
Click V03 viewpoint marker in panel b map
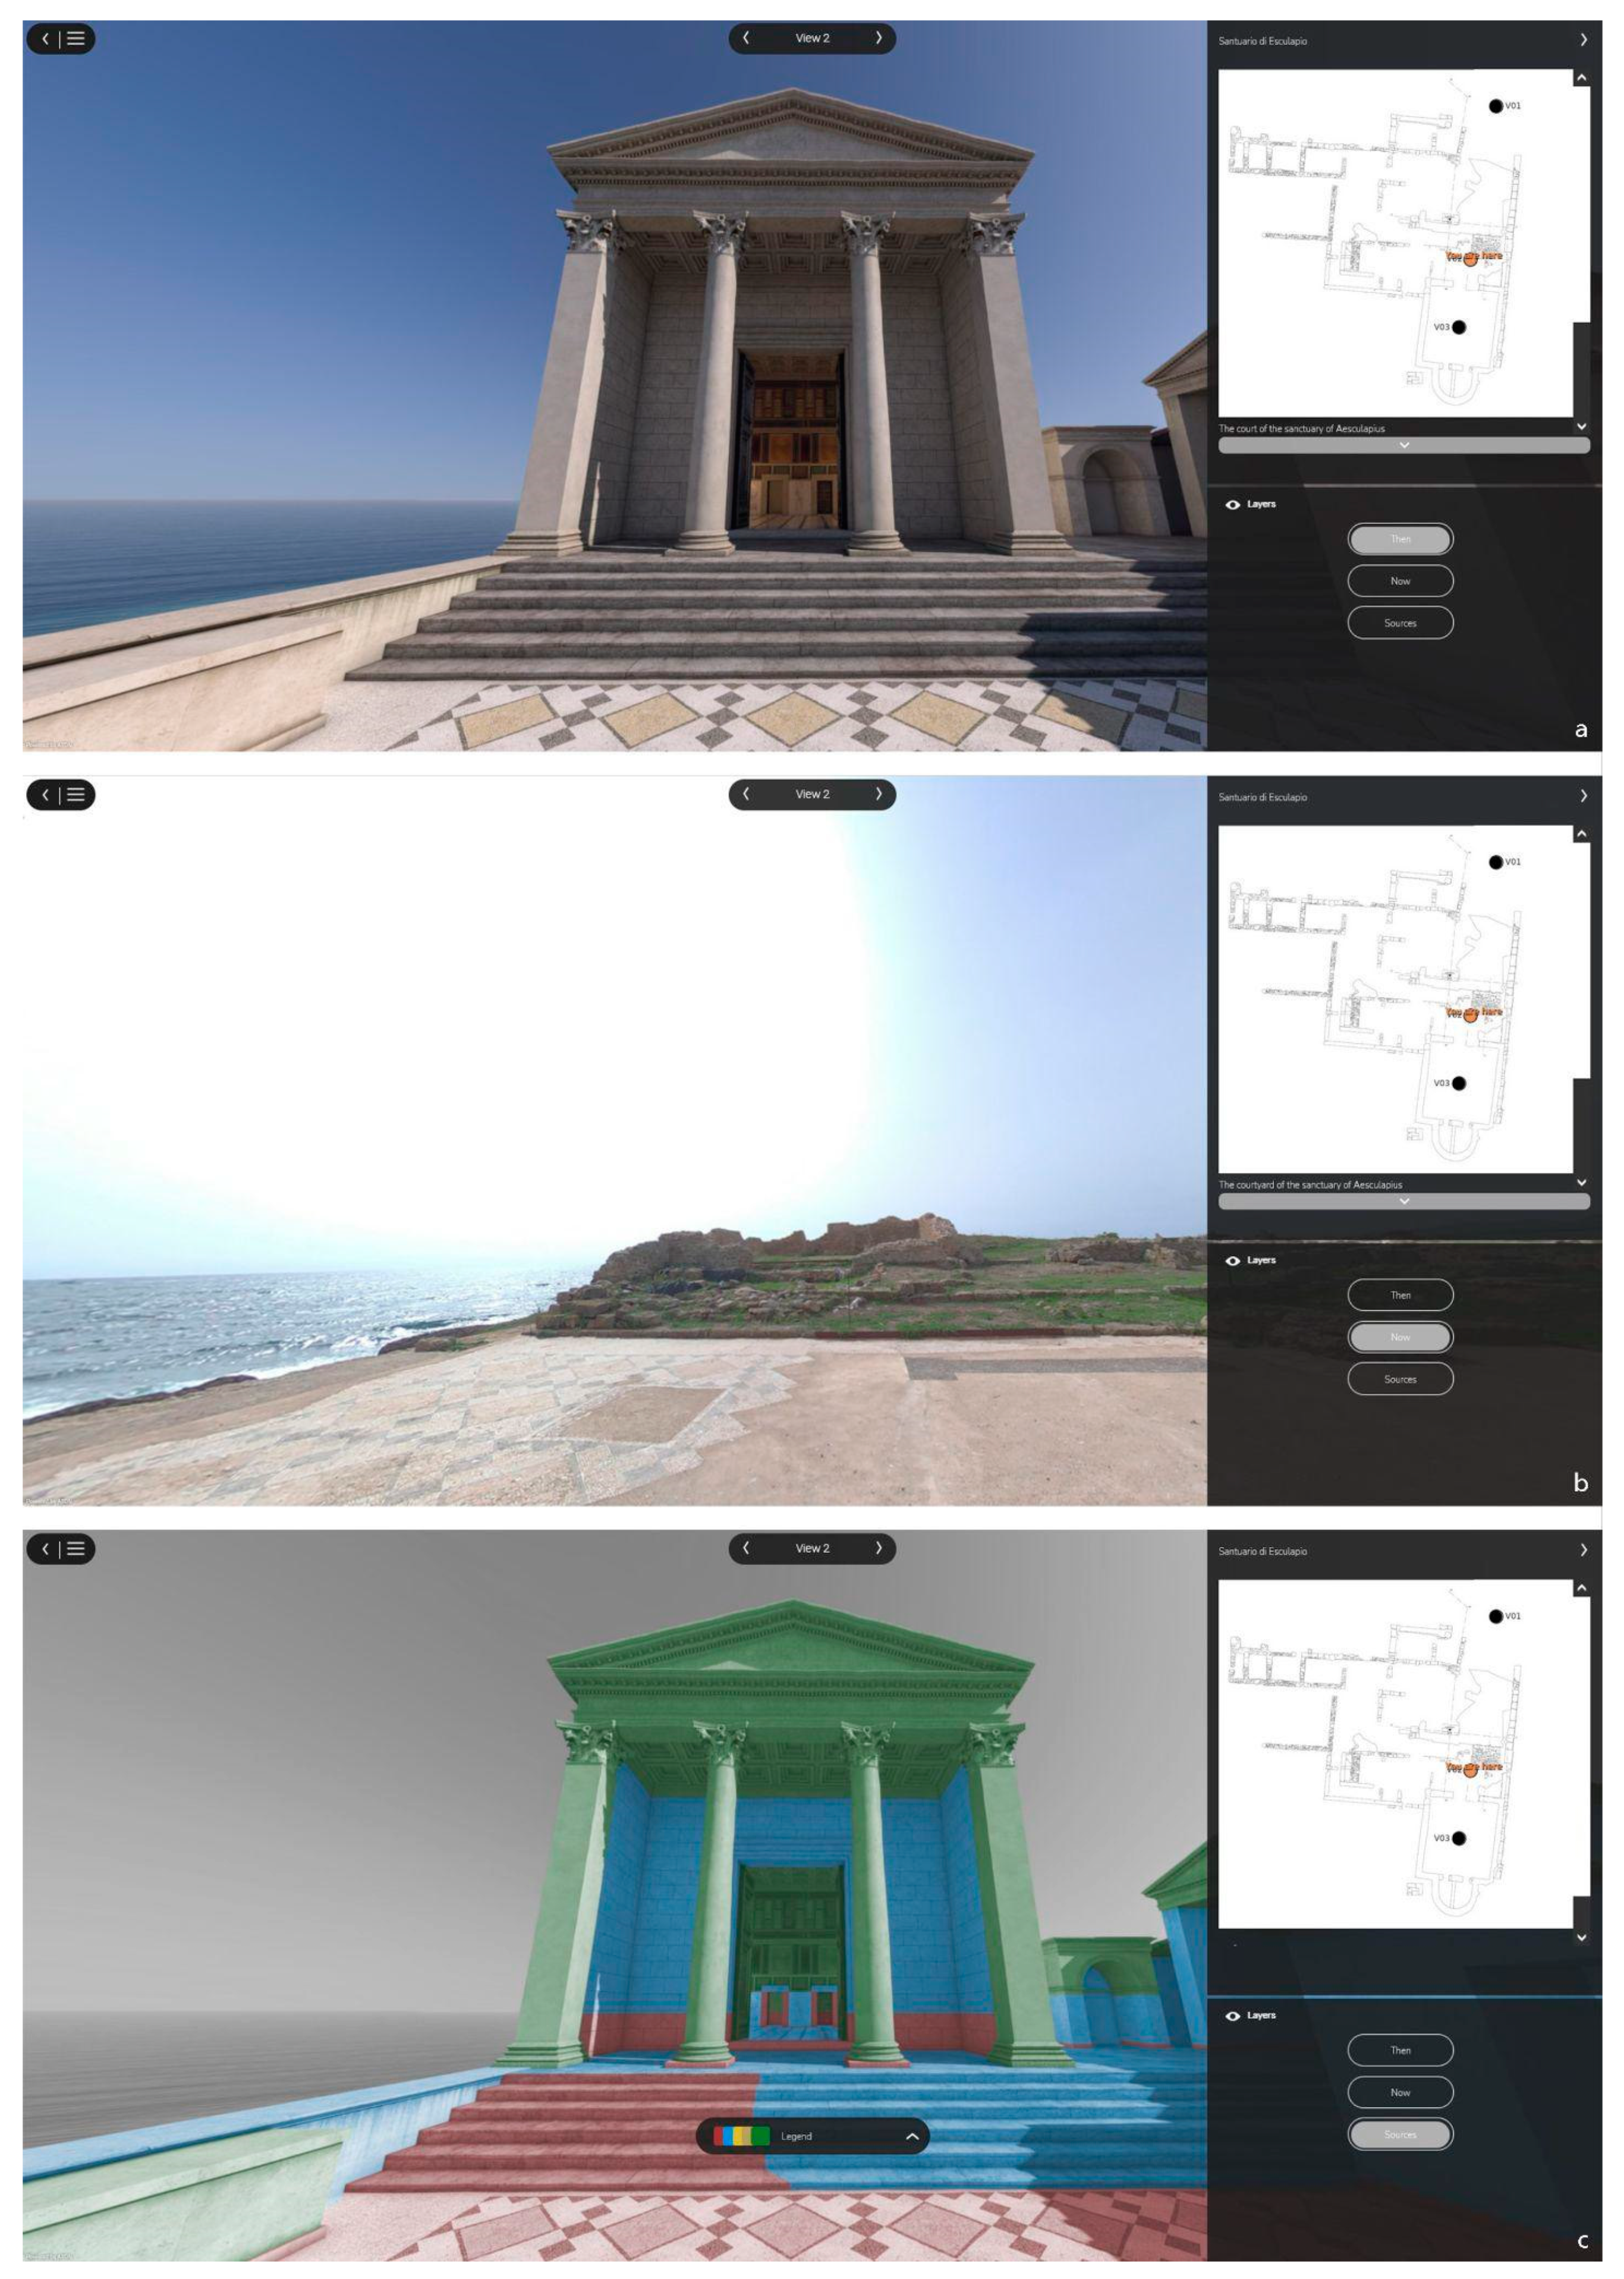[x=1459, y=1083]
